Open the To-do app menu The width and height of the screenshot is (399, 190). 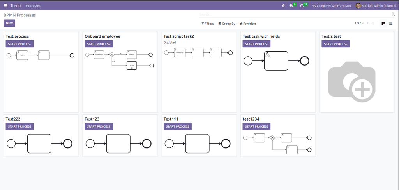point(16,5)
